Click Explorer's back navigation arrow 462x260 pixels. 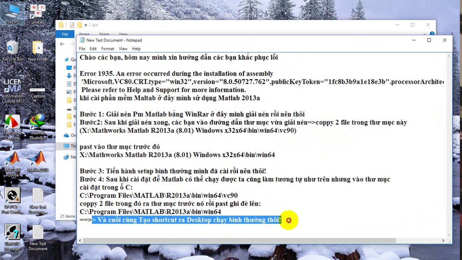pos(62,44)
